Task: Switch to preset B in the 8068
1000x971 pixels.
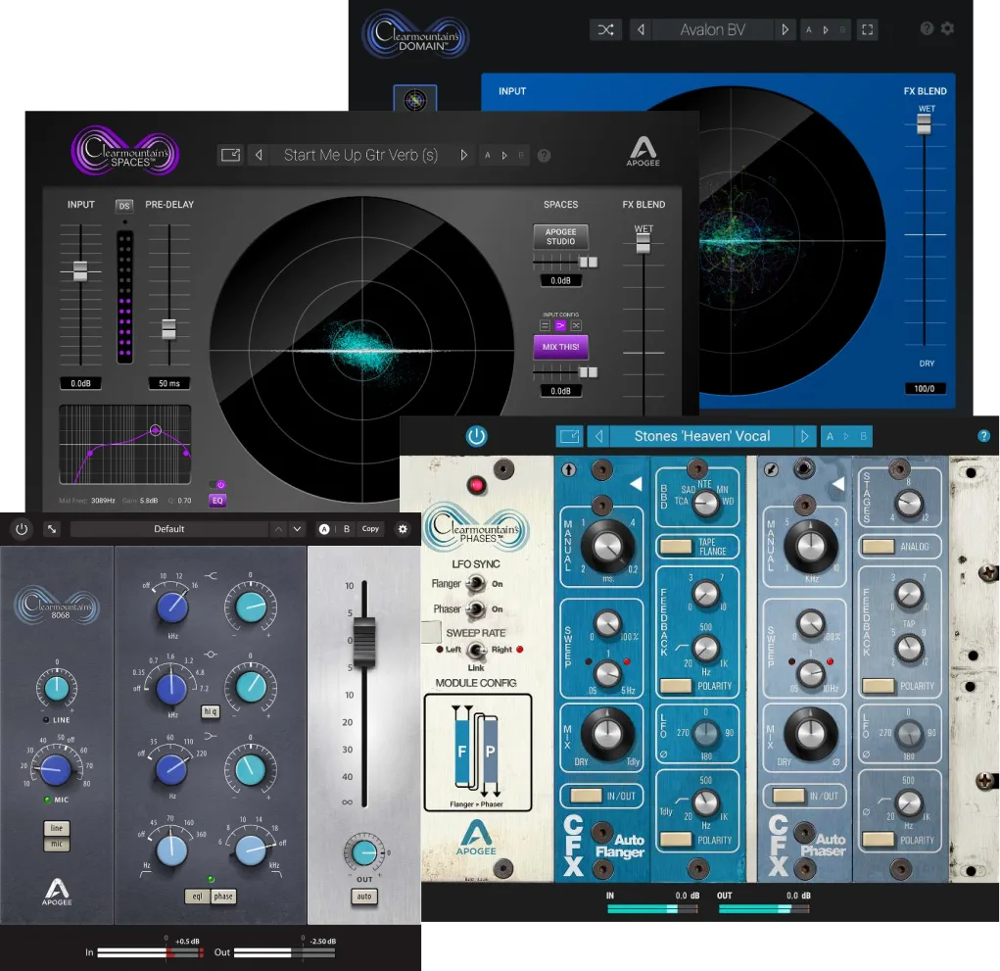Action: point(347,529)
